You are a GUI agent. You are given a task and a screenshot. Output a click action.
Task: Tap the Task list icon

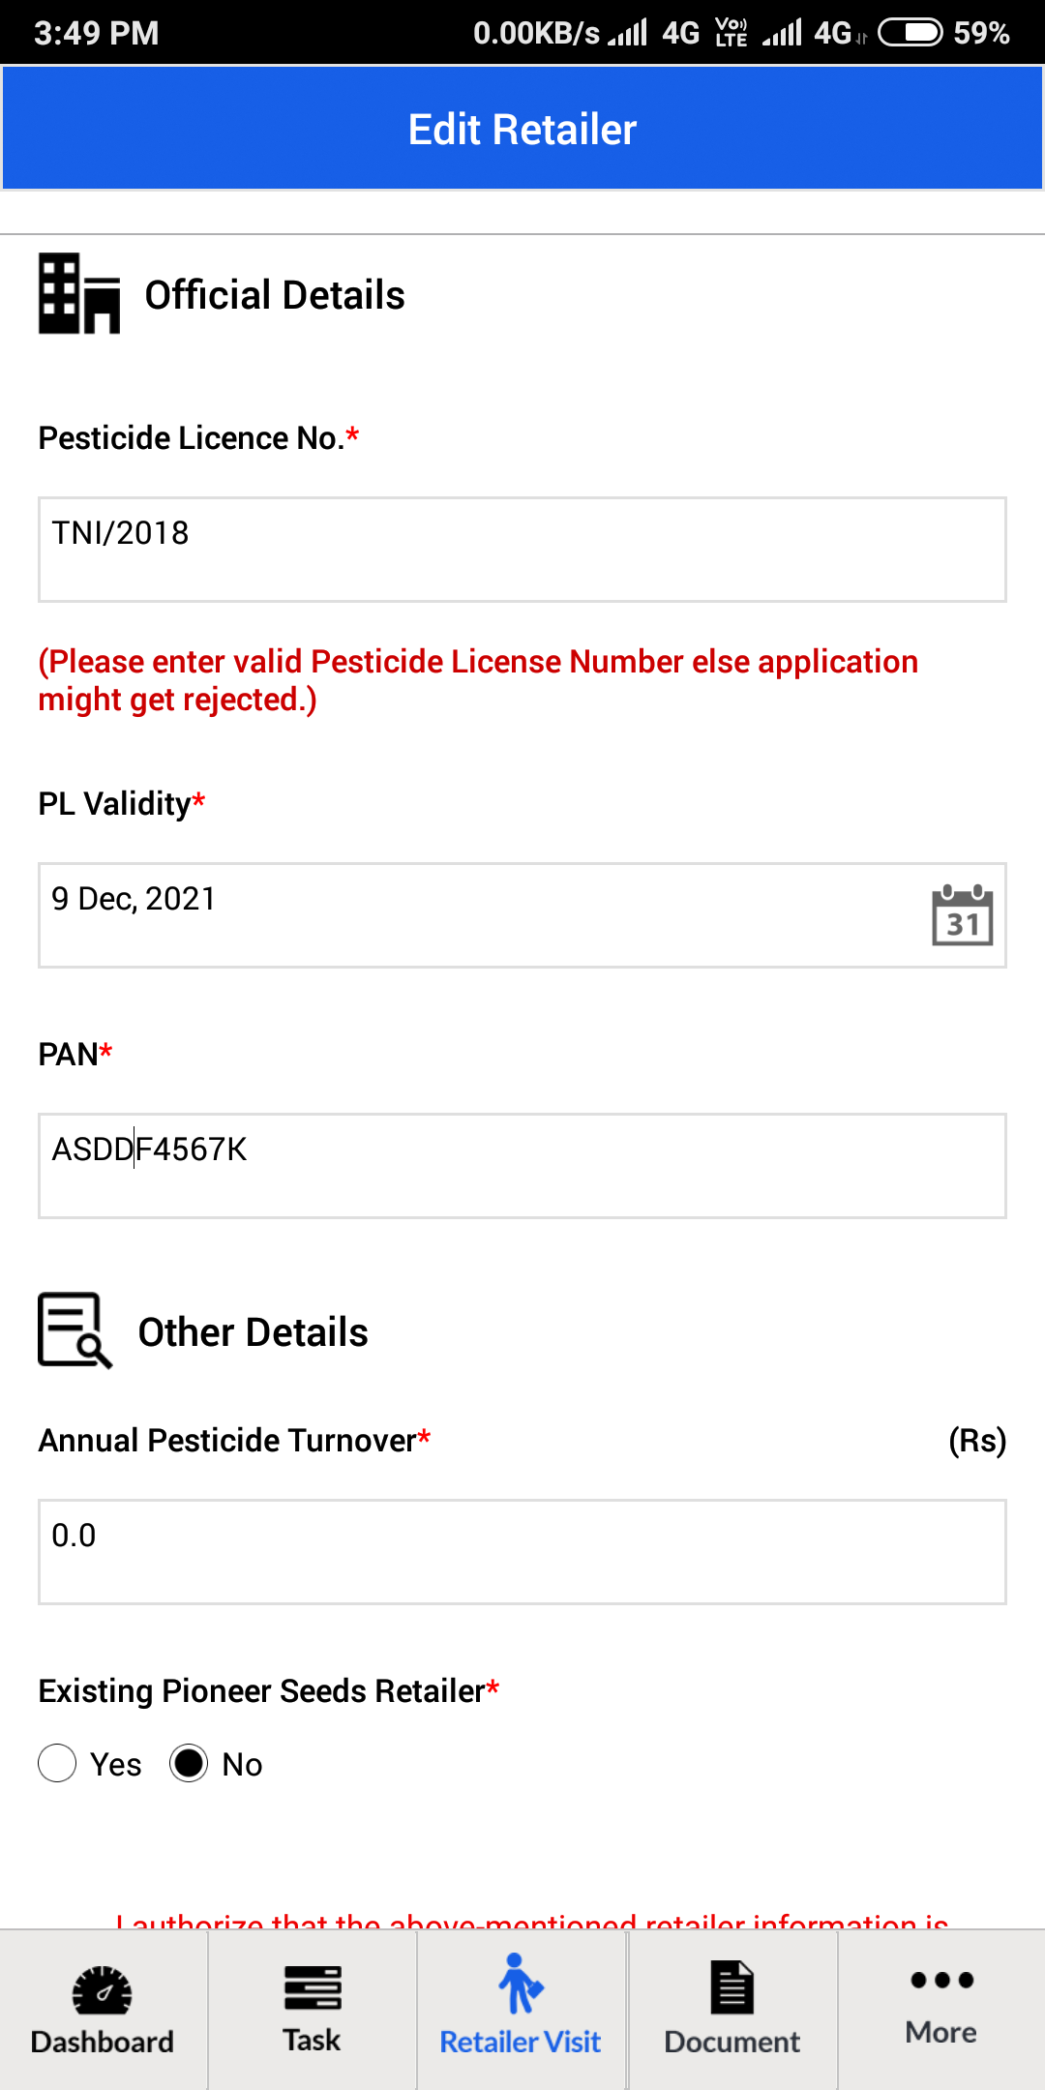313,1988
